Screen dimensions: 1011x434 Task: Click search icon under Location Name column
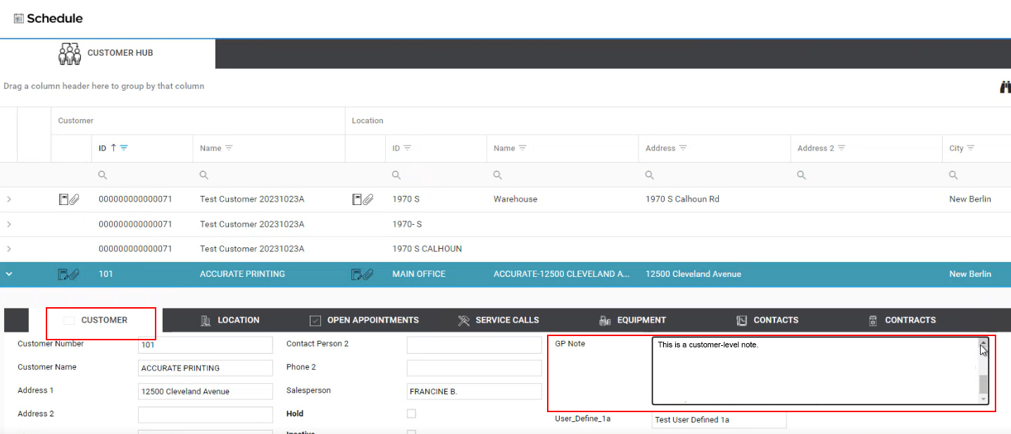click(498, 175)
